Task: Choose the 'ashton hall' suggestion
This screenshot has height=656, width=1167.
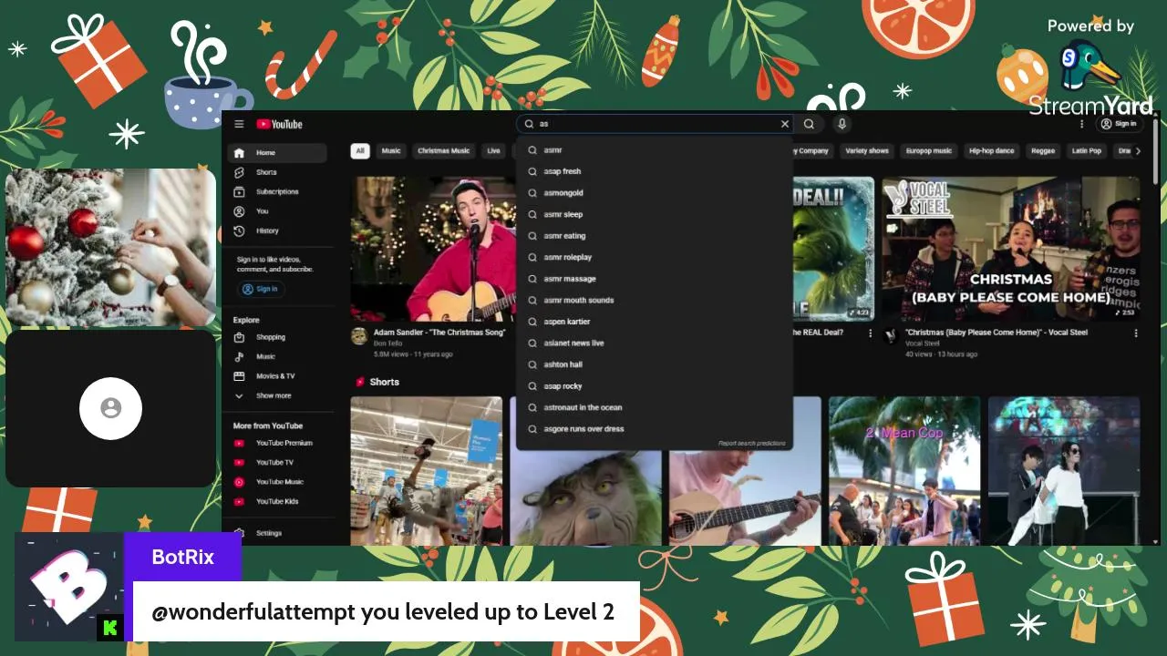Action: [654, 364]
